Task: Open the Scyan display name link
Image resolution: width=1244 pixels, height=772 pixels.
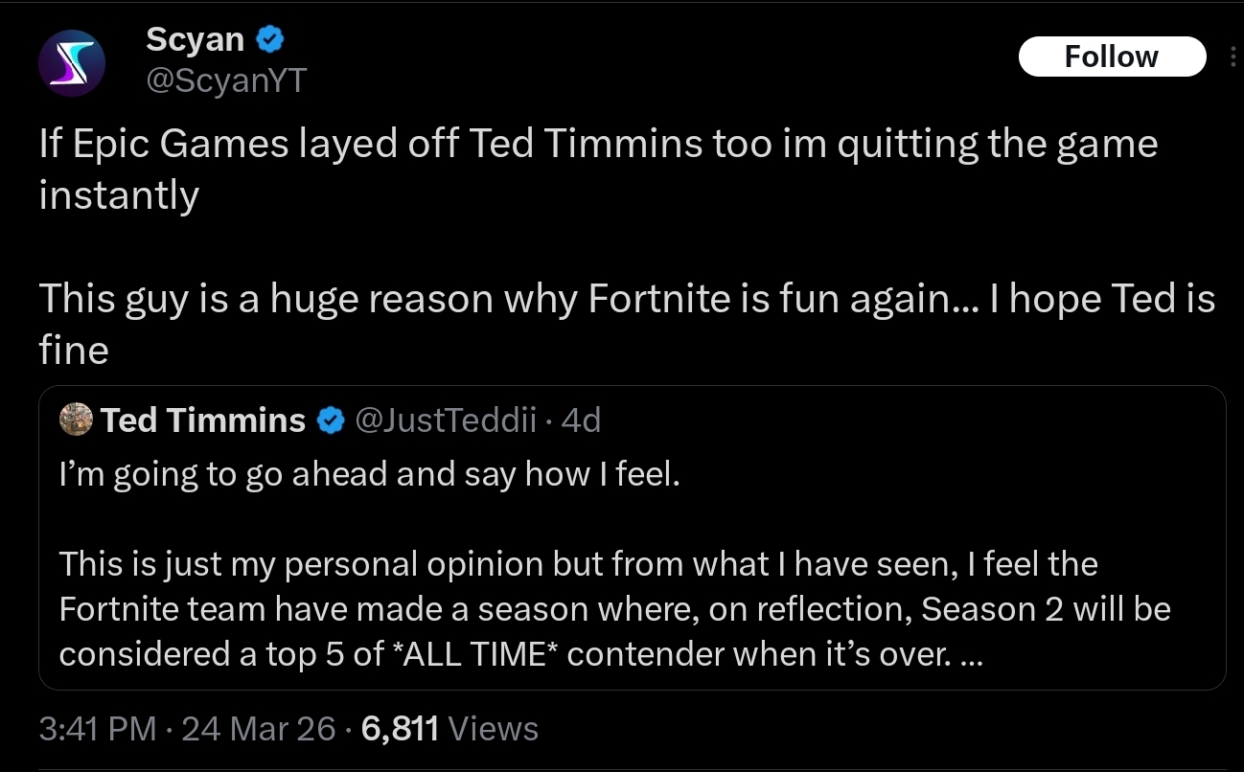Action: coord(196,40)
